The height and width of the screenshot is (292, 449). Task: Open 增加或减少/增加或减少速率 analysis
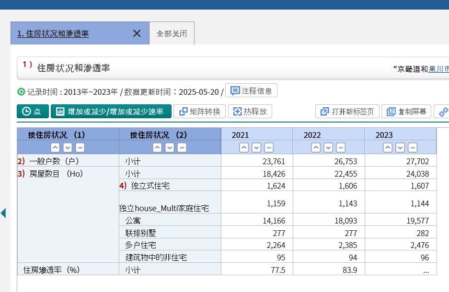[x=111, y=112]
